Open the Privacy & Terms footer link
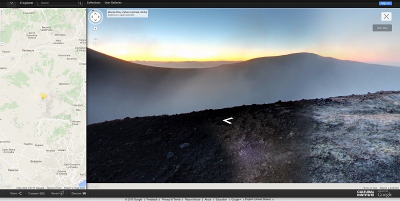 point(171,199)
